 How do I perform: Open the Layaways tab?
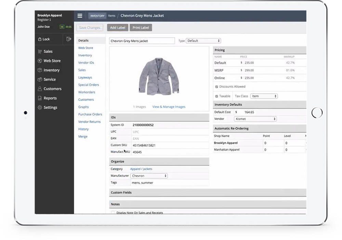pyautogui.click(x=85, y=77)
